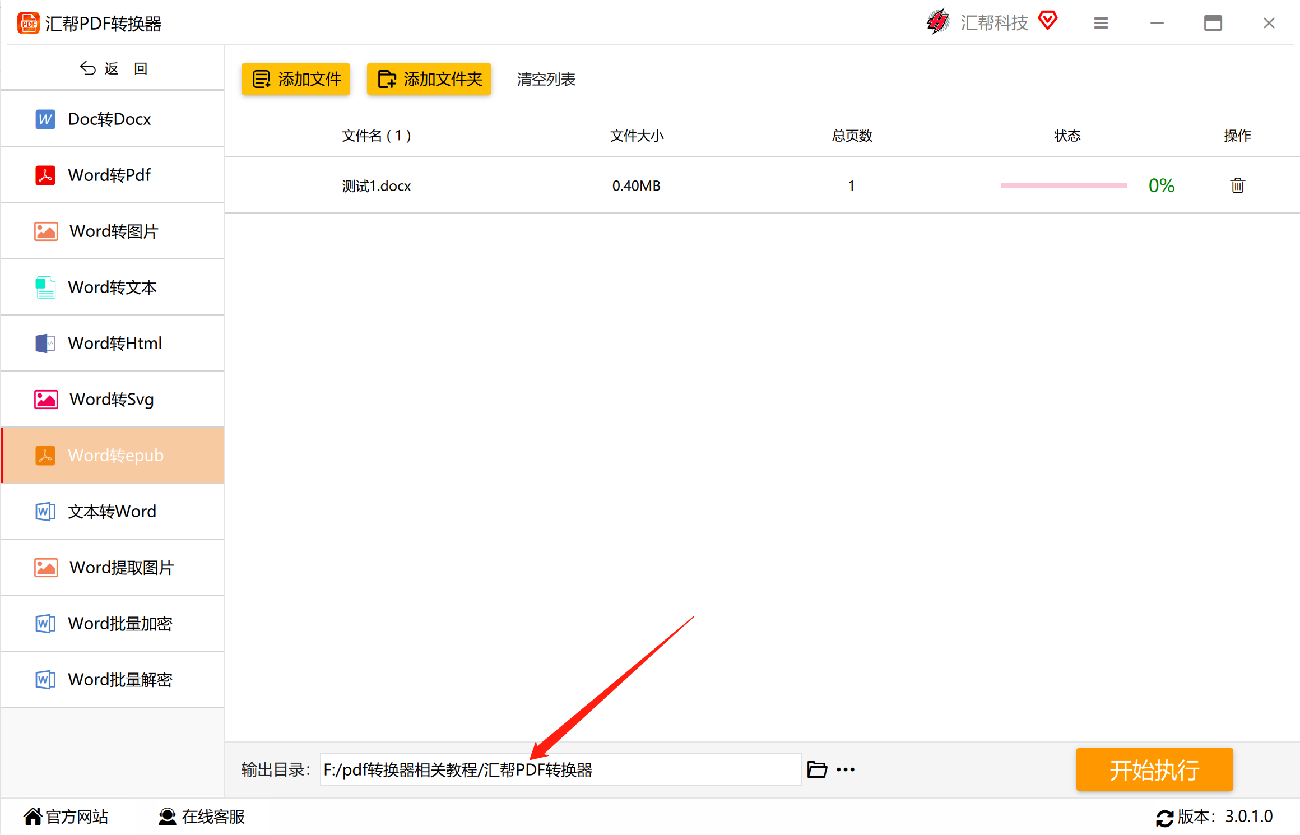Image resolution: width=1300 pixels, height=835 pixels.
Task: Click the Word转文本 document icon
Action: pyautogui.click(x=45, y=287)
